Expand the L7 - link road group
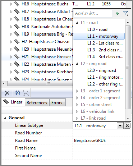The width and height of the screenshot is (133, 166). (x=77, y=118)
